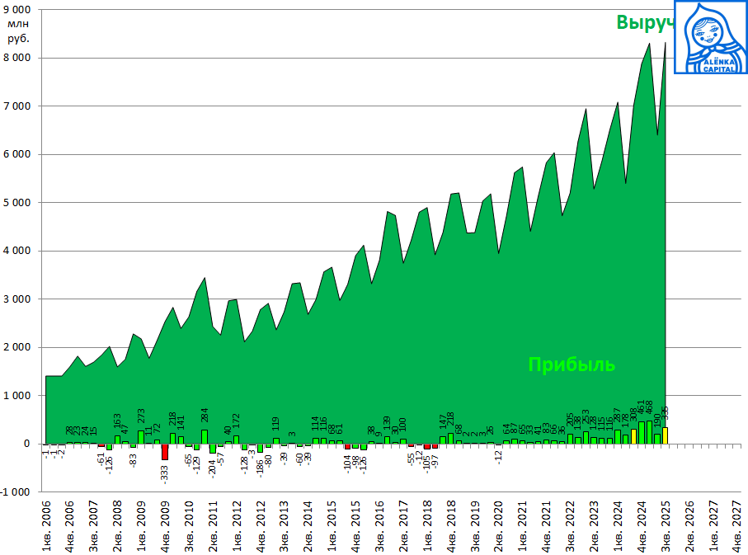Image resolution: width=748 pixels, height=555 pixels.
Task: Click the 5 000 y-axis gridline label
Action: pos(16,203)
